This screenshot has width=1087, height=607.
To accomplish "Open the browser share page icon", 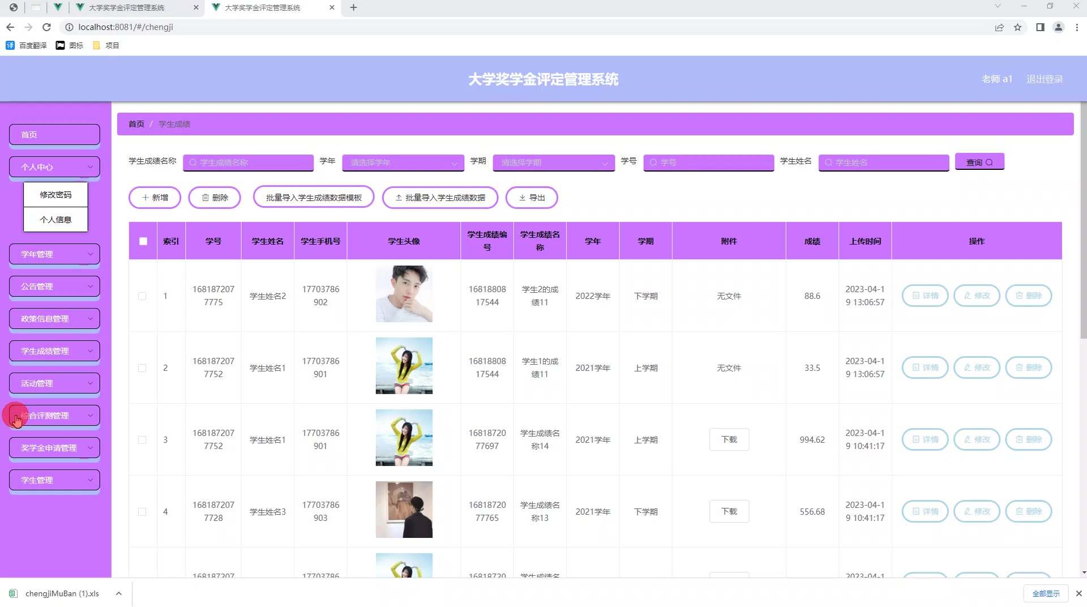I will pyautogui.click(x=999, y=27).
